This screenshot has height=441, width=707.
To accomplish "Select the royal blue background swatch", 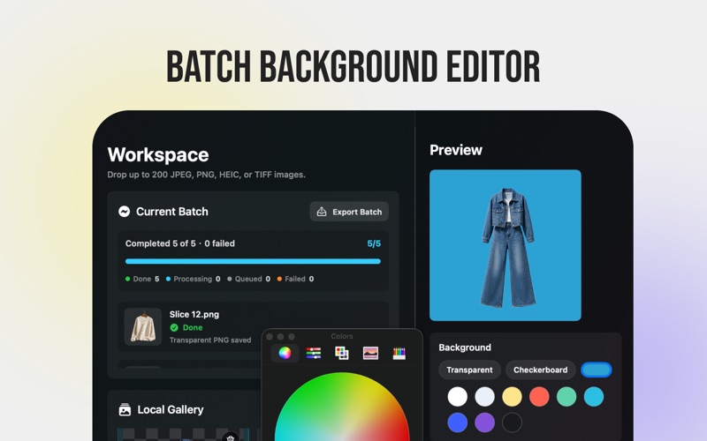I will click(x=457, y=422).
